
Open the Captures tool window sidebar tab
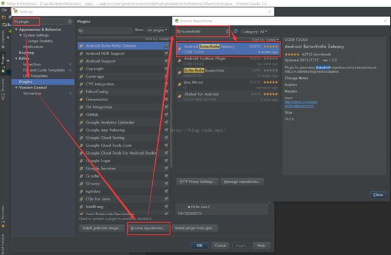[x=3, y=39]
